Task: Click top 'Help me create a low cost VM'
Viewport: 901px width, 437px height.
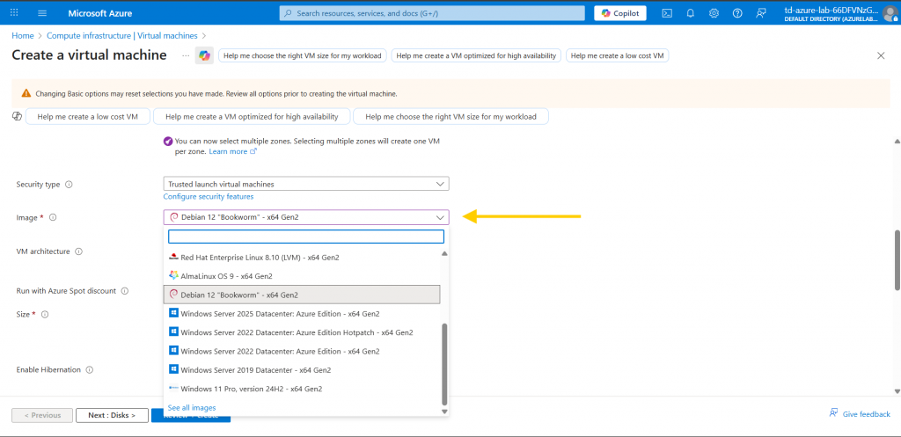Action: click(617, 55)
